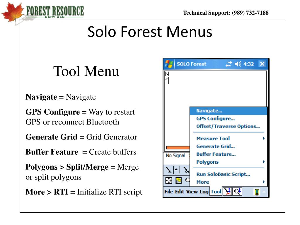This screenshot has width=300, height=225.
Task: Click the SOLO Forest title text
Action: point(192,64)
